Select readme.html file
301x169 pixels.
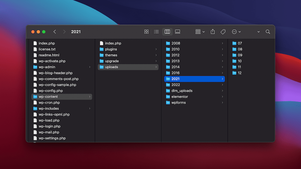coord(62,55)
